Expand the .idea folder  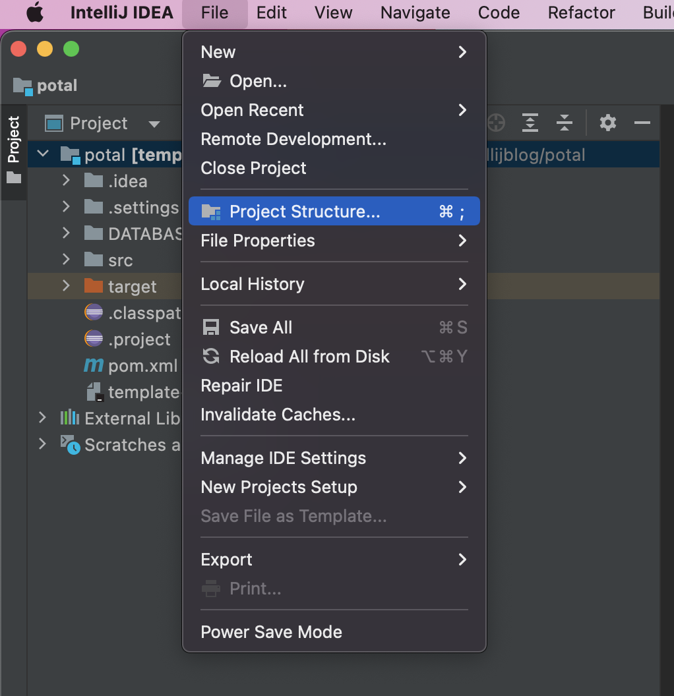click(x=66, y=180)
